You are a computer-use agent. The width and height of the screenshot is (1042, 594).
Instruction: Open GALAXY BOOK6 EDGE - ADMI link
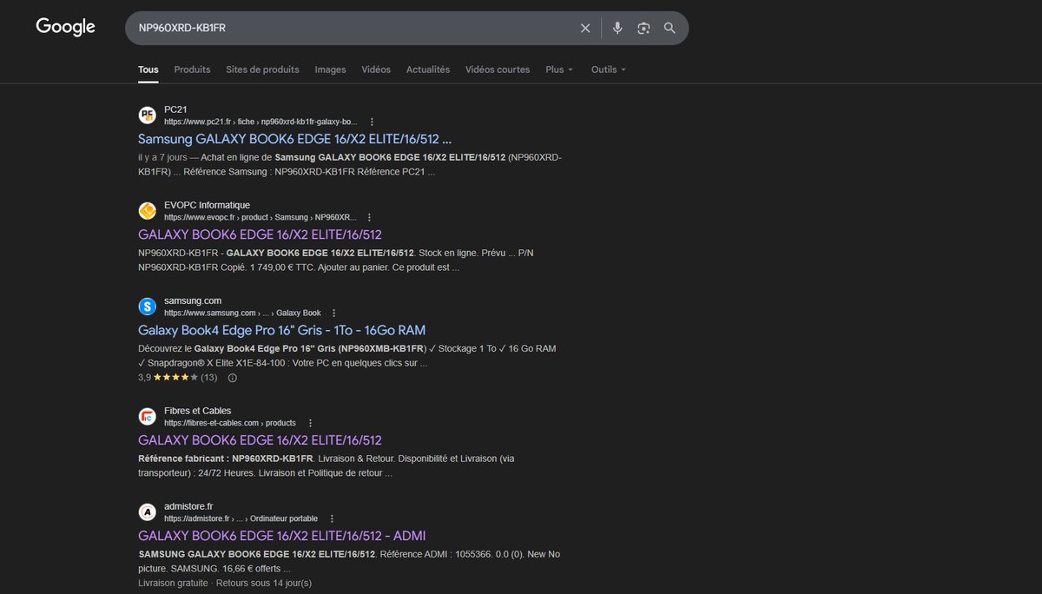point(281,536)
